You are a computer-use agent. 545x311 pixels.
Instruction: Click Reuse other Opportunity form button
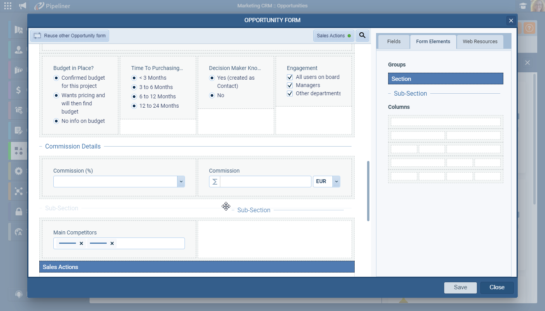pyautogui.click(x=70, y=35)
